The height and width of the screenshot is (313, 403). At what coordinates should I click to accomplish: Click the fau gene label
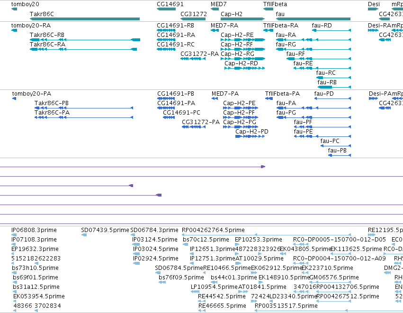280,14
